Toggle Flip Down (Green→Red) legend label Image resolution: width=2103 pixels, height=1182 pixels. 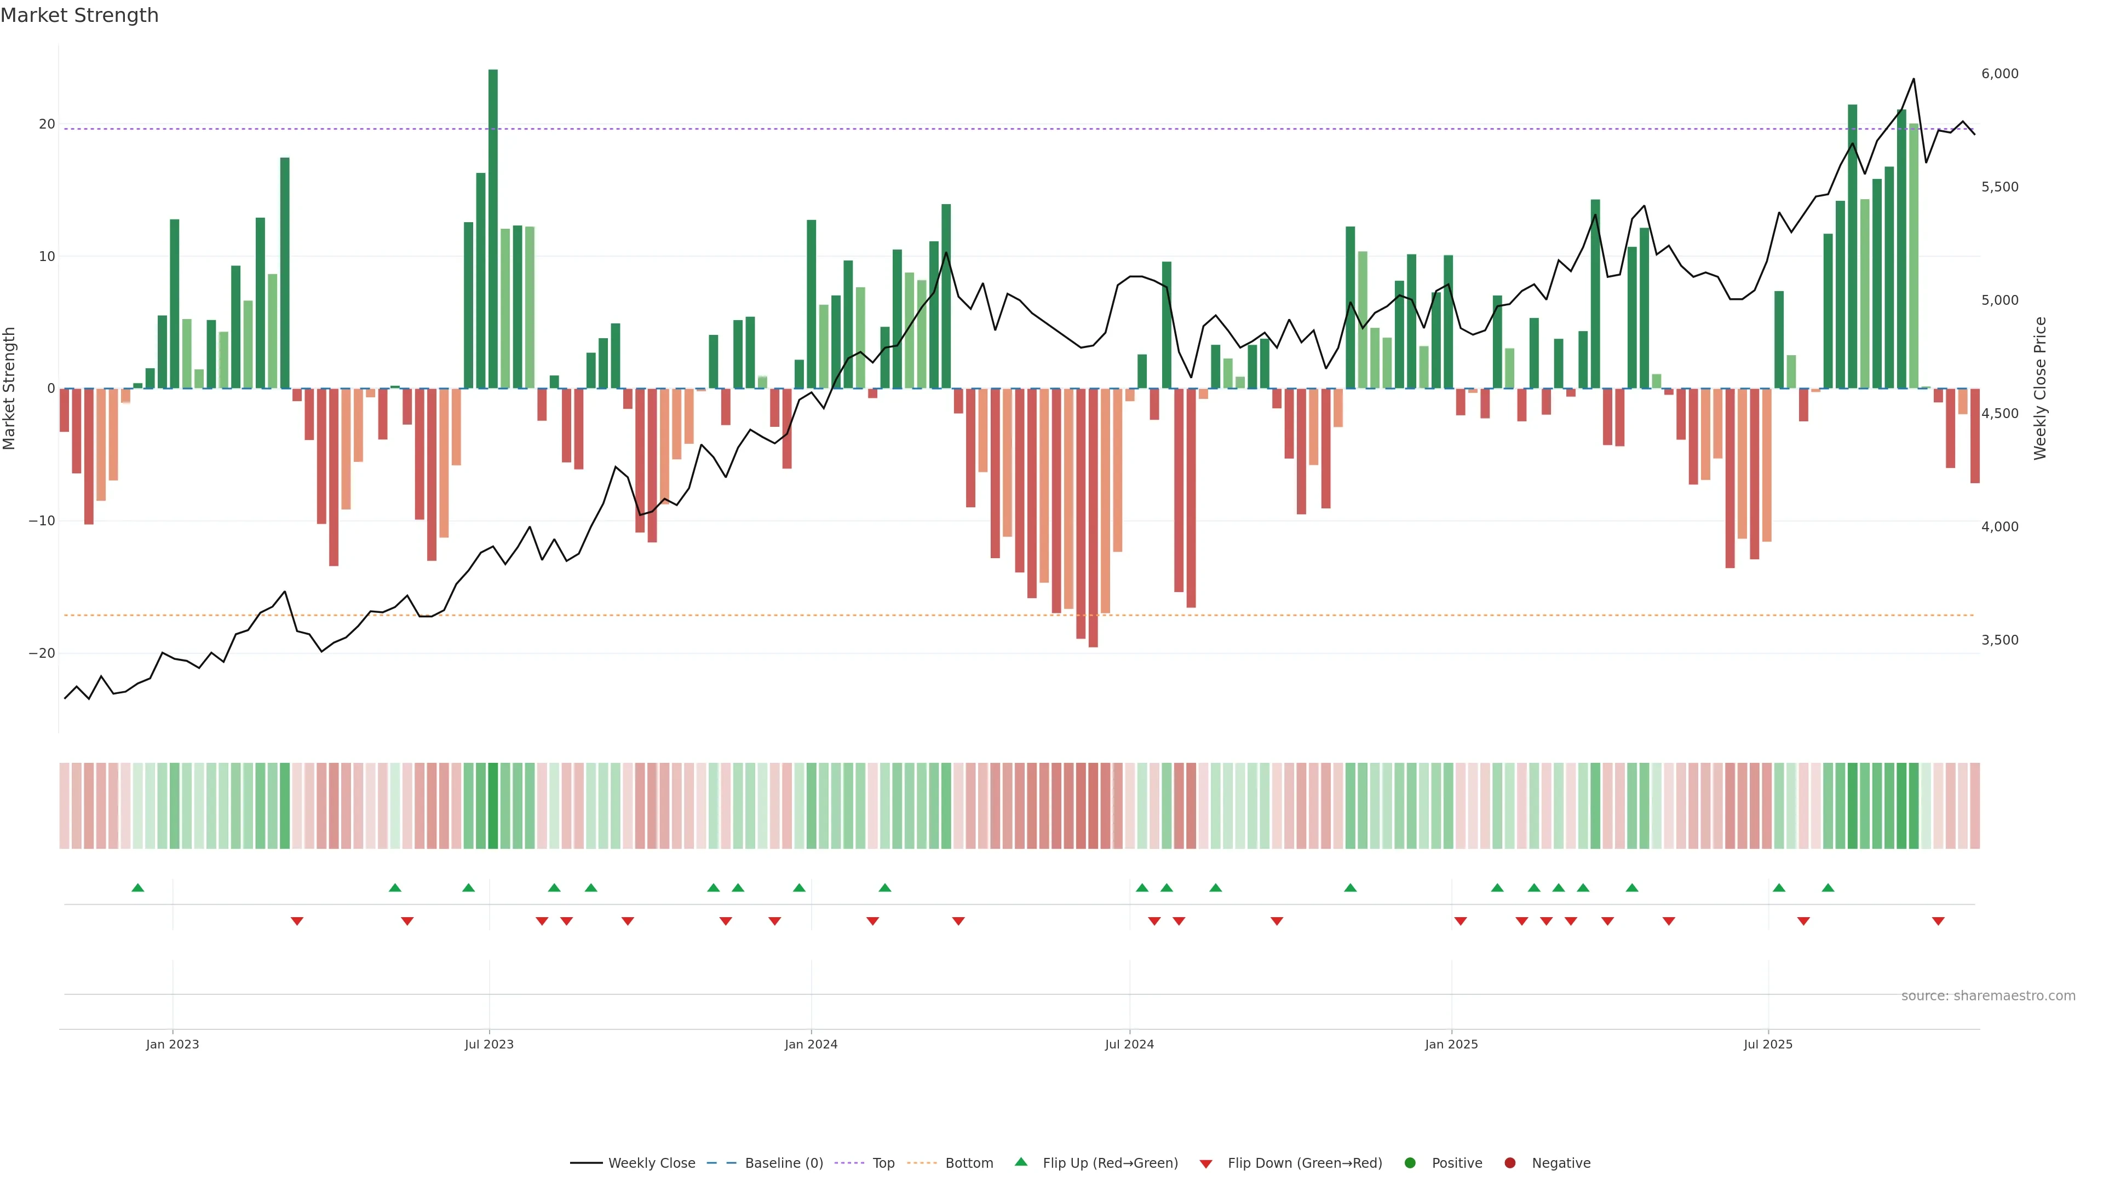click(1305, 1163)
